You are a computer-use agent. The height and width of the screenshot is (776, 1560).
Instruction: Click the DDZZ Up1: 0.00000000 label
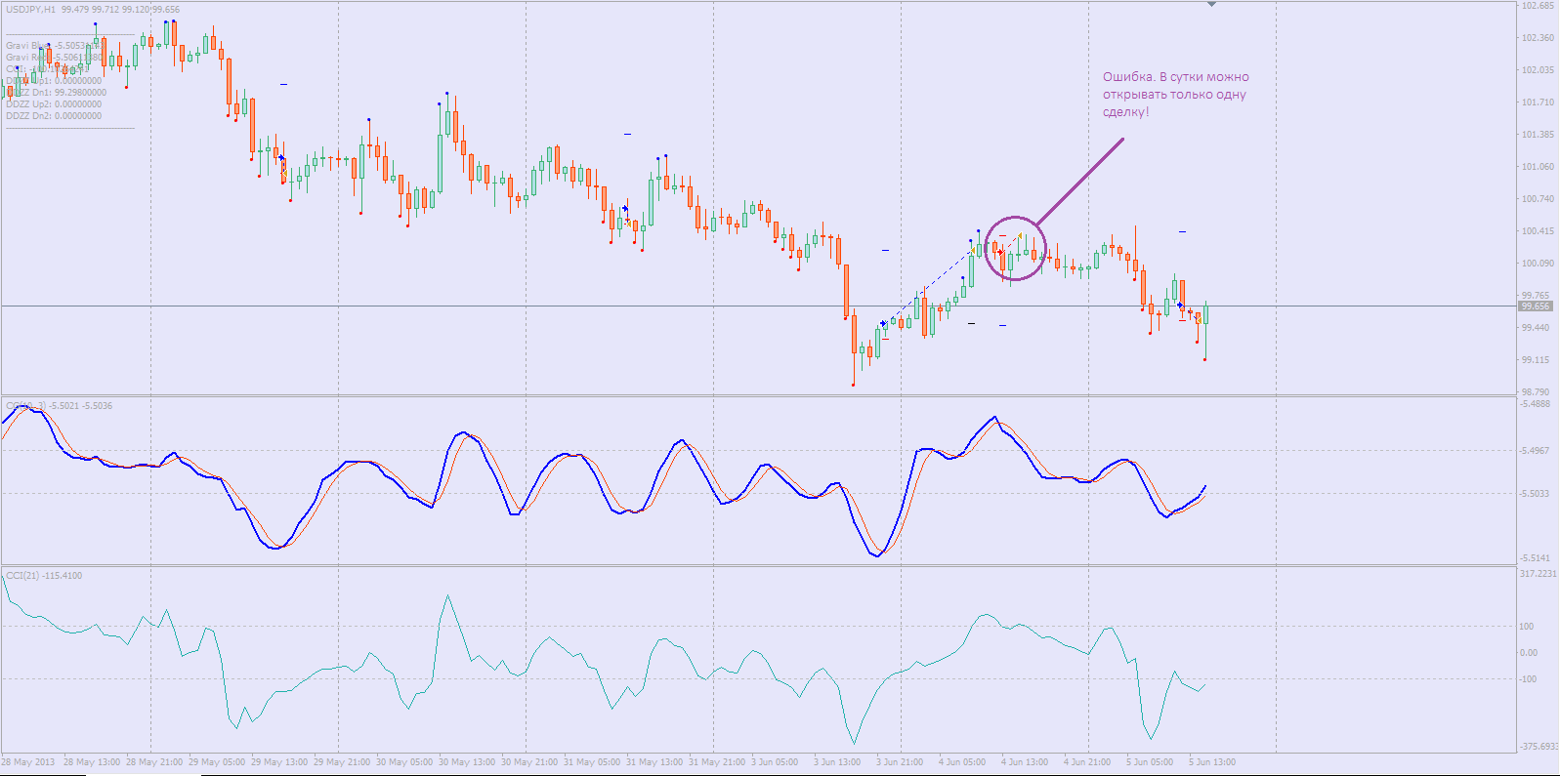point(54,81)
